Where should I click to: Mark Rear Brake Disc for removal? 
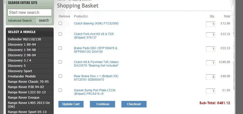coord(60,76)
